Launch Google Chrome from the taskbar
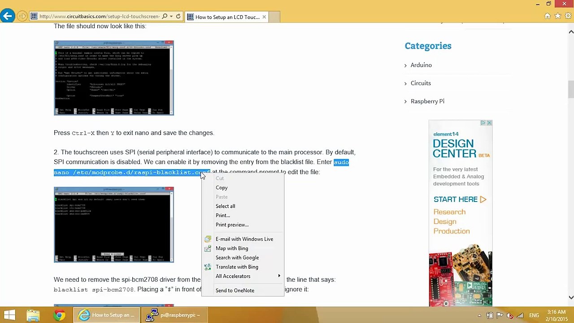Screen dimensions: 574x323 point(59,315)
